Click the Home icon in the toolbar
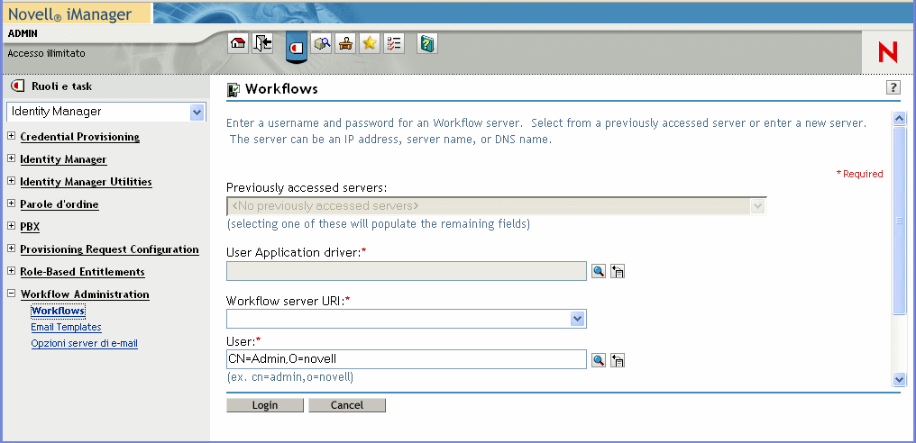916x443 pixels. [238, 43]
